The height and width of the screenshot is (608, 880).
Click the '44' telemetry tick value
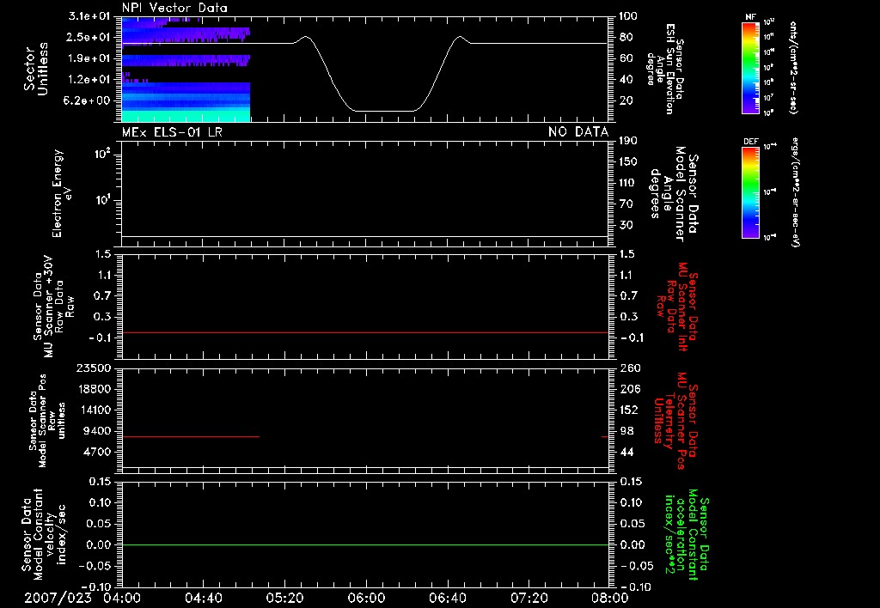click(626, 452)
